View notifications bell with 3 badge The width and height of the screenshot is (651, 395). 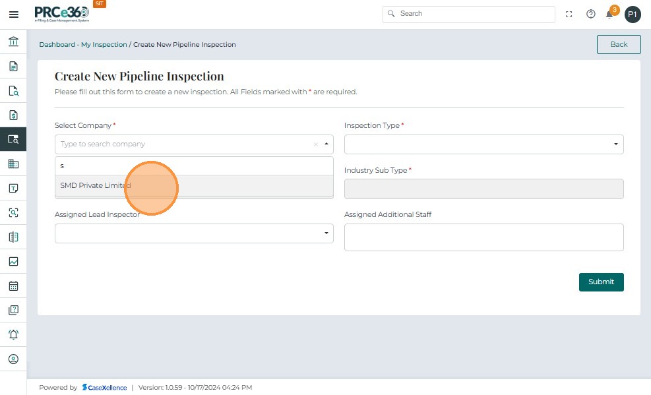coord(610,14)
